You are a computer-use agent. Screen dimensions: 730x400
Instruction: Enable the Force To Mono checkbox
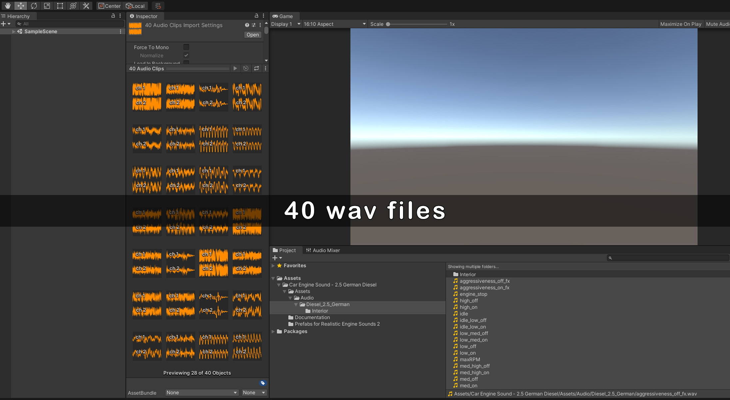tap(186, 47)
